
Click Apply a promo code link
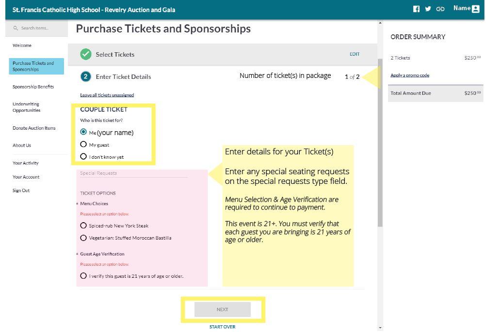(x=410, y=75)
